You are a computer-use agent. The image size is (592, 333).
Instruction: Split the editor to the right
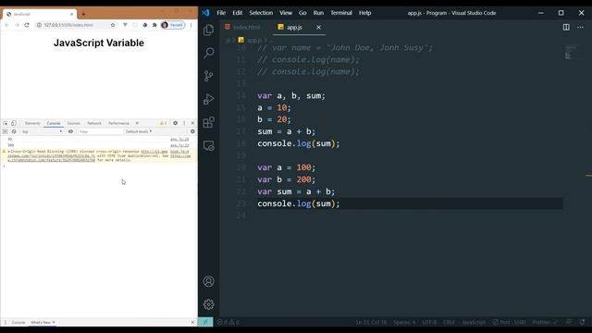(x=566, y=27)
